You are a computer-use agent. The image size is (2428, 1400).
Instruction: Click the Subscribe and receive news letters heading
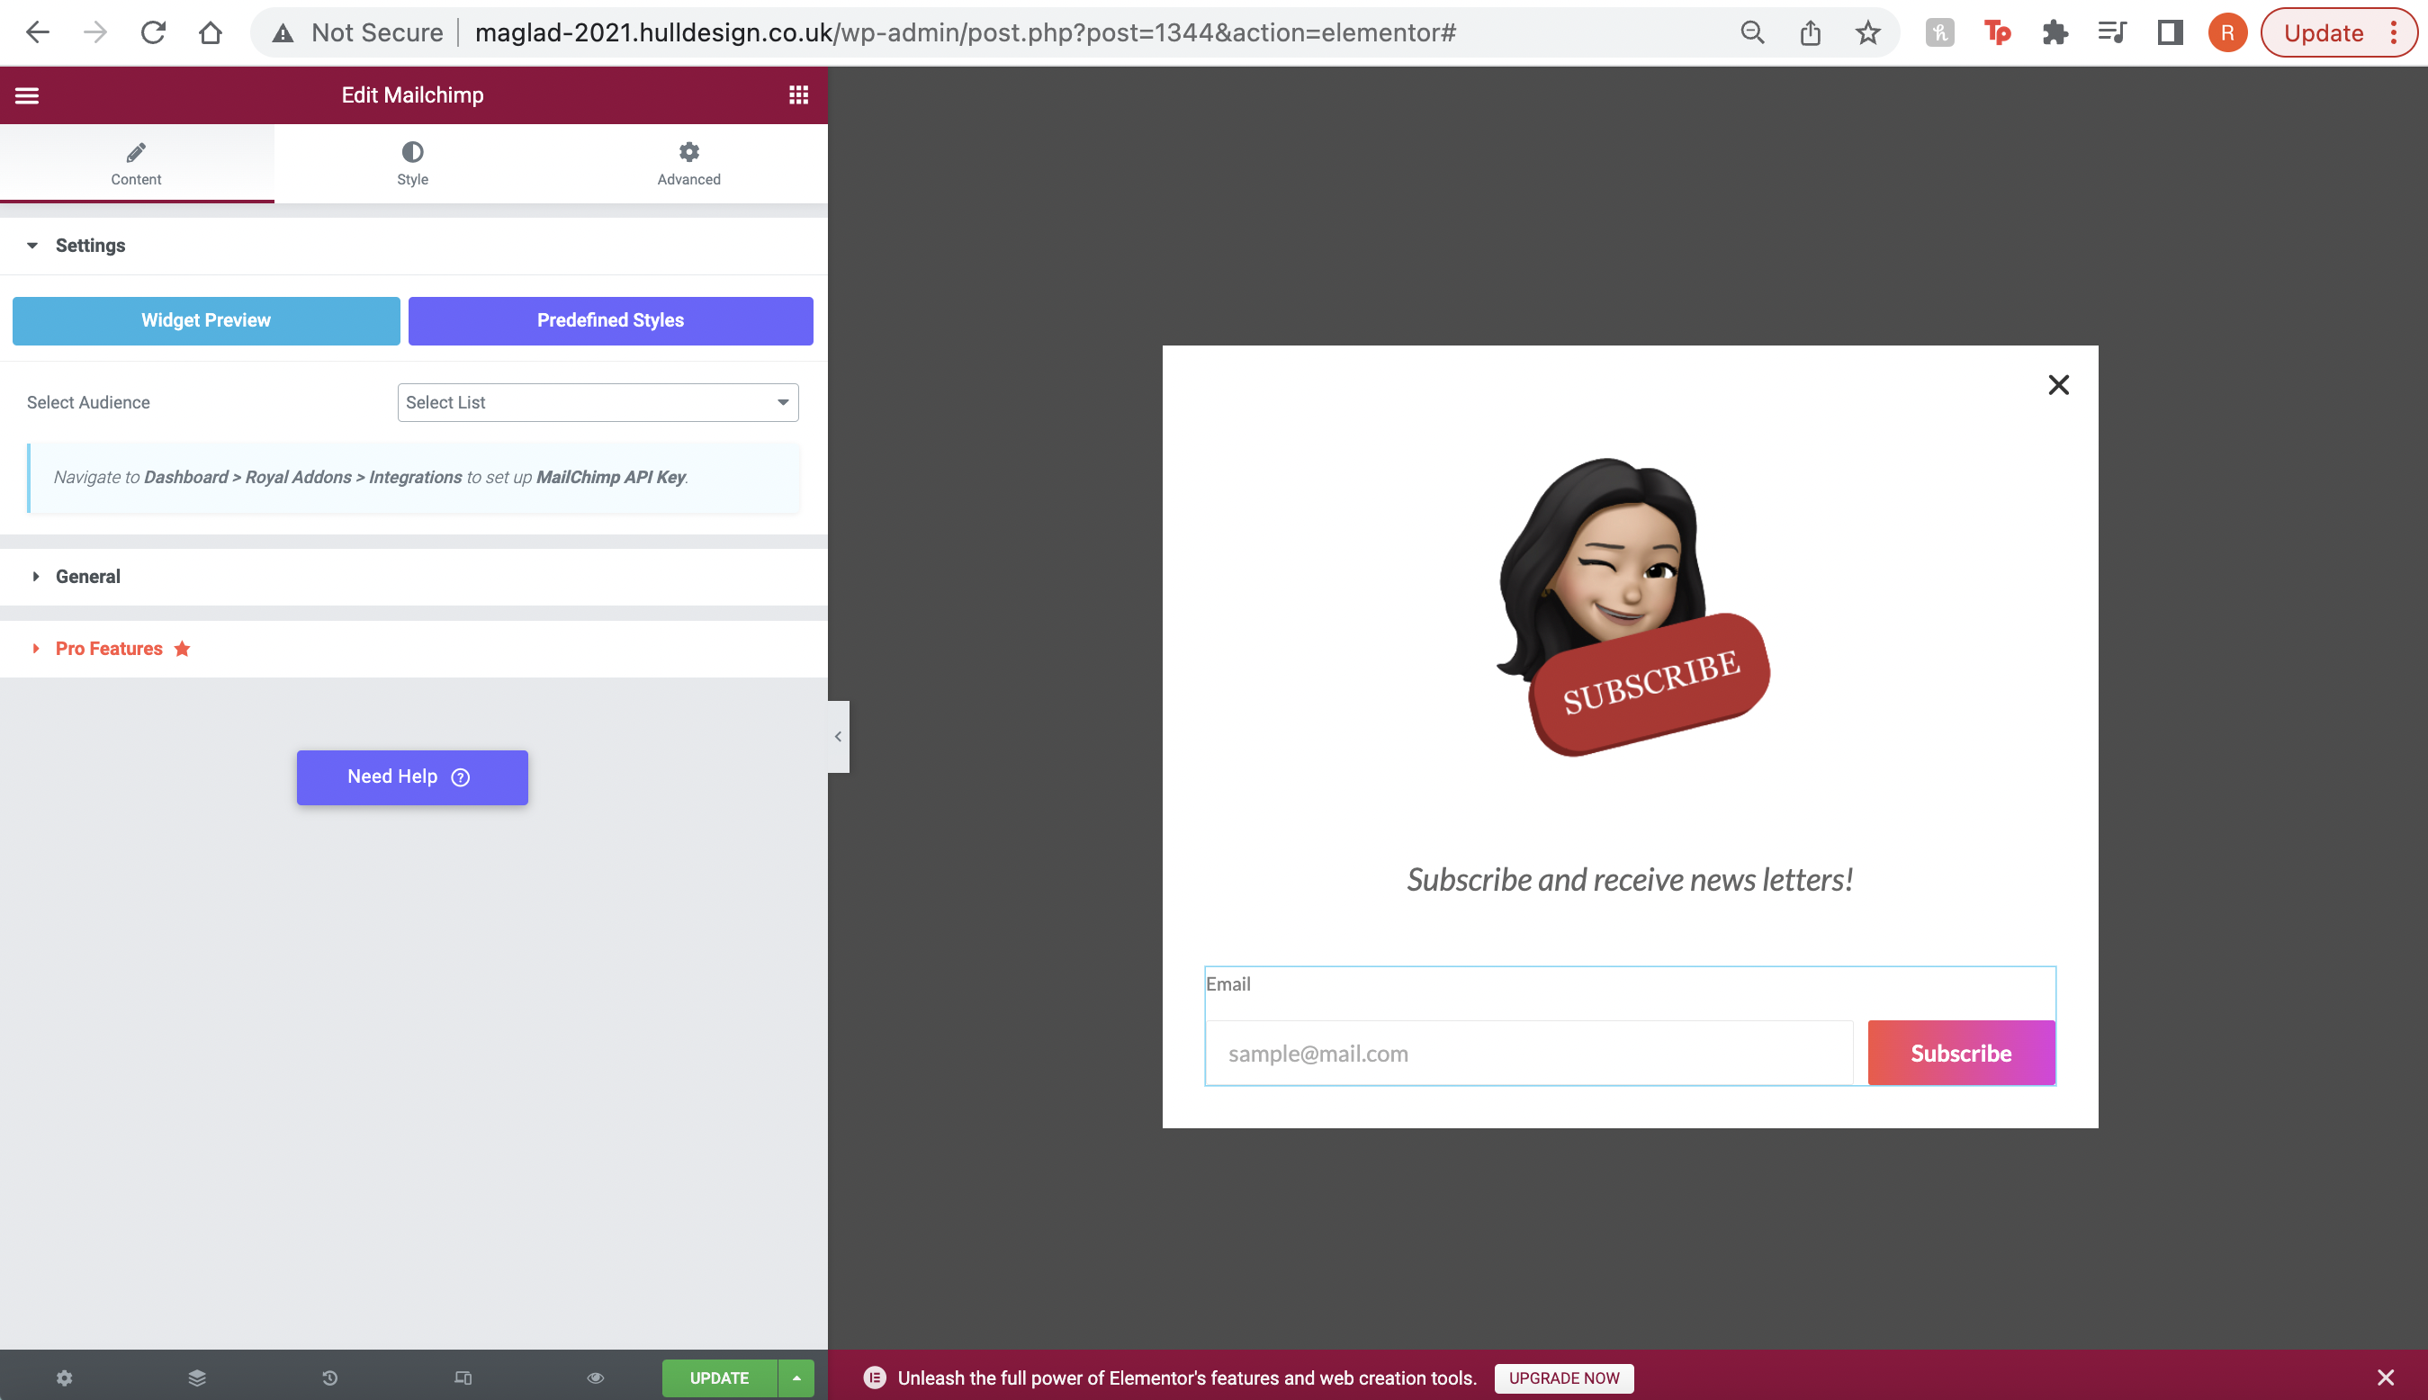(x=1630, y=879)
